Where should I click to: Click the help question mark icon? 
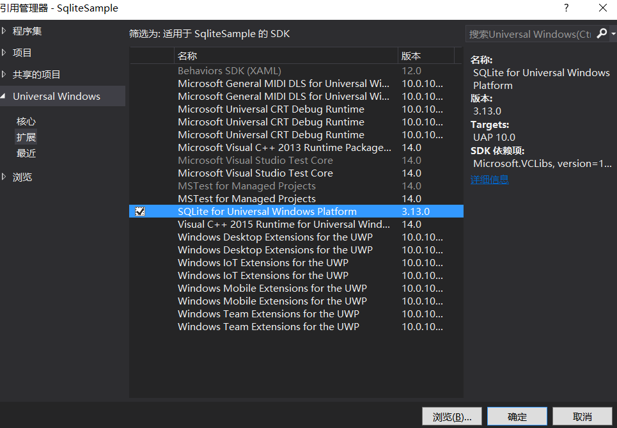click(566, 8)
